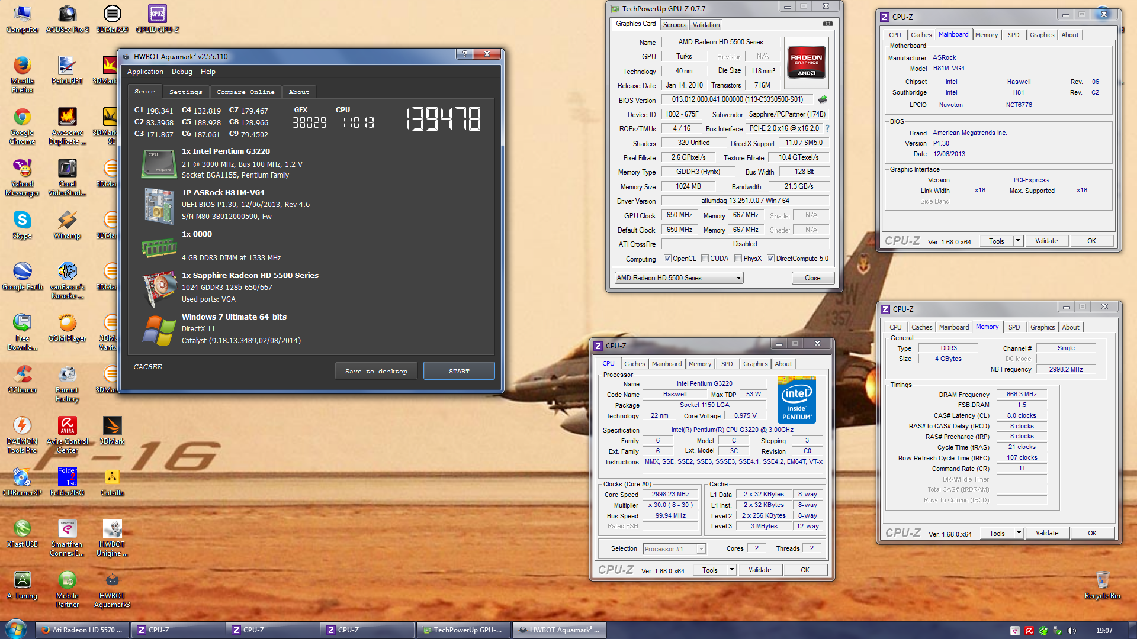Click Save to desktop button
This screenshot has height=639, width=1137.
[x=376, y=371]
